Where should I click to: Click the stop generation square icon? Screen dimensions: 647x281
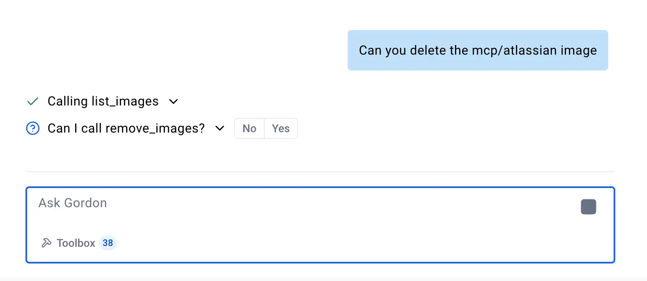588,206
